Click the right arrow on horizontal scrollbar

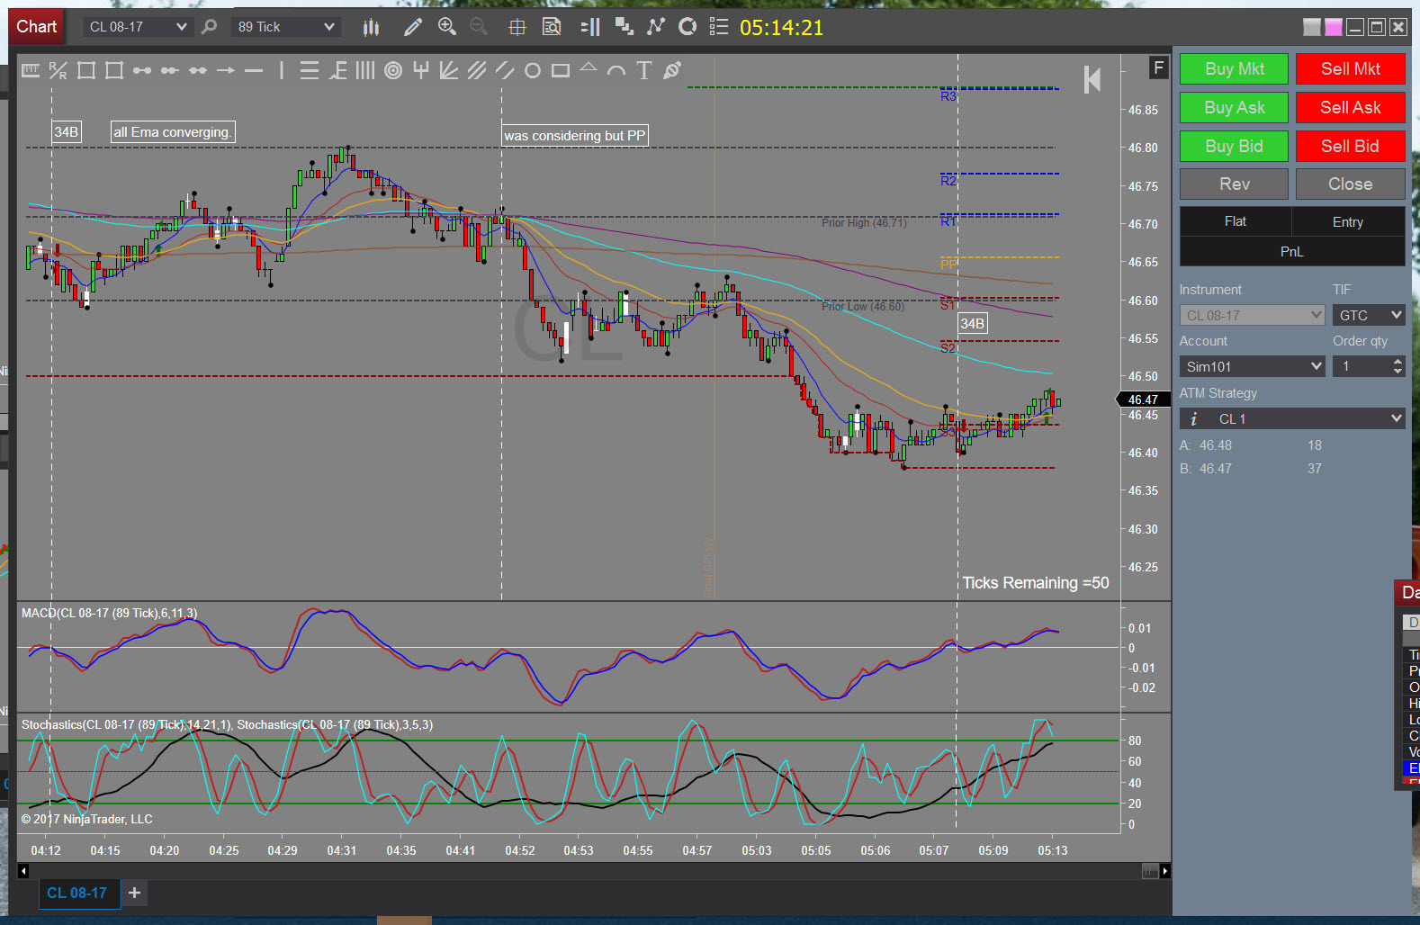click(x=1165, y=871)
